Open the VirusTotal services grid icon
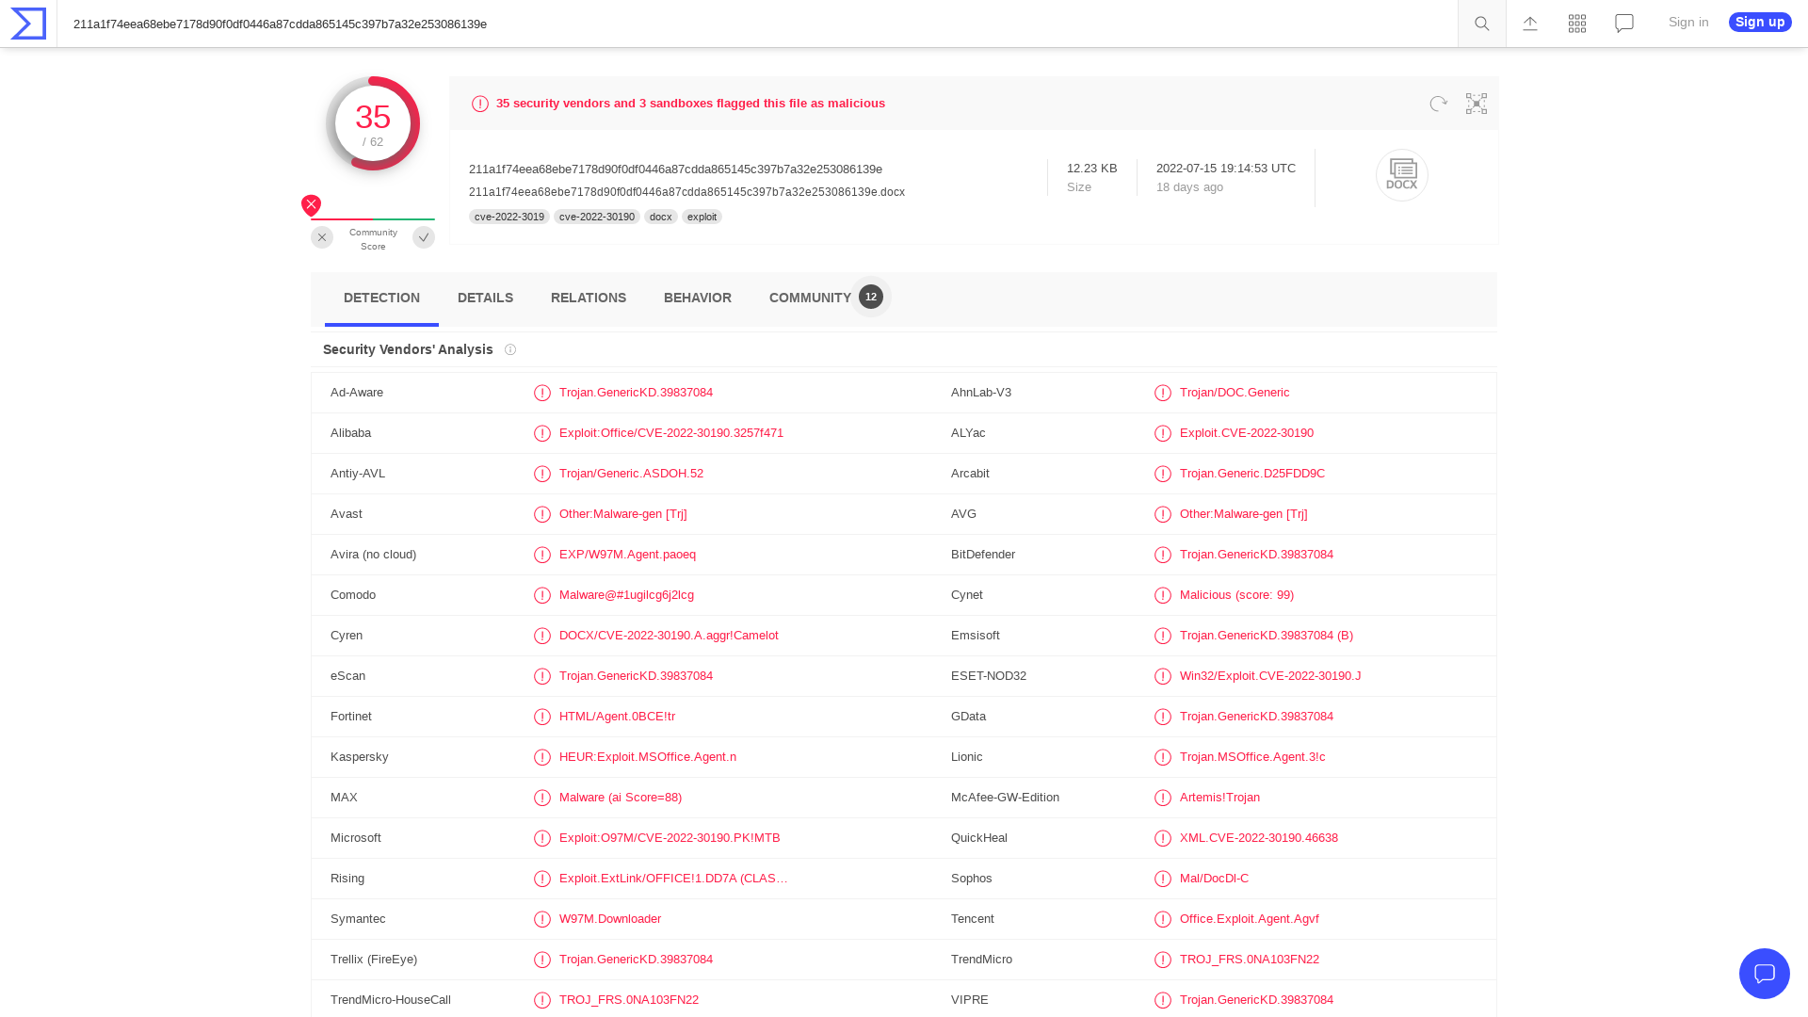1808x1017 pixels. [x=1576, y=24]
